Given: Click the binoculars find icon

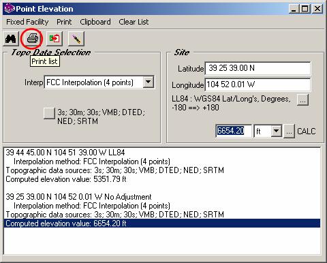Looking at the screenshot, I should point(10,39).
